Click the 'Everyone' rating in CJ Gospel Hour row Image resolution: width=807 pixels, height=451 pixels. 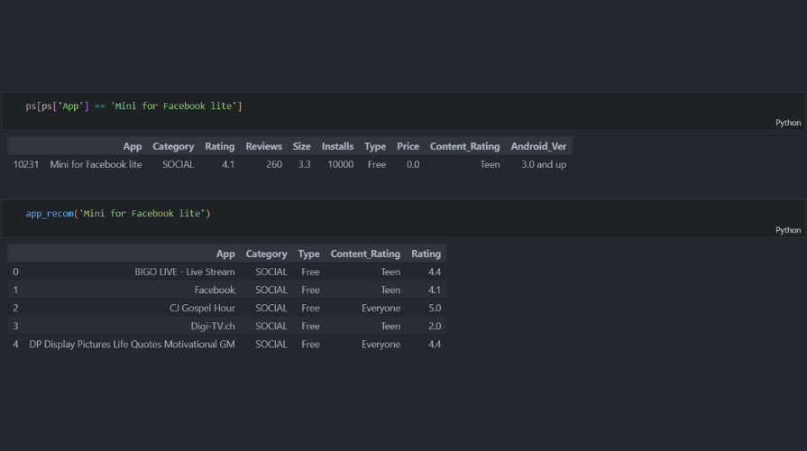point(381,308)
